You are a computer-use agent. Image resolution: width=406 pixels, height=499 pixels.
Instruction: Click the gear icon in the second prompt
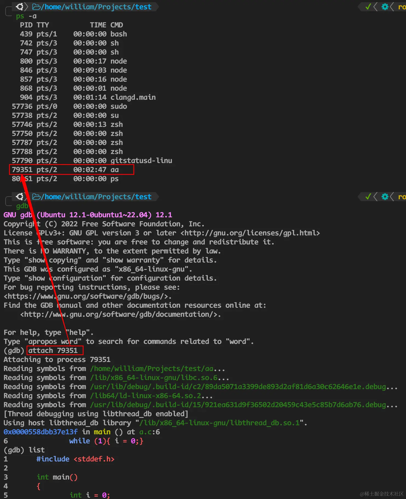click(385, 196)
